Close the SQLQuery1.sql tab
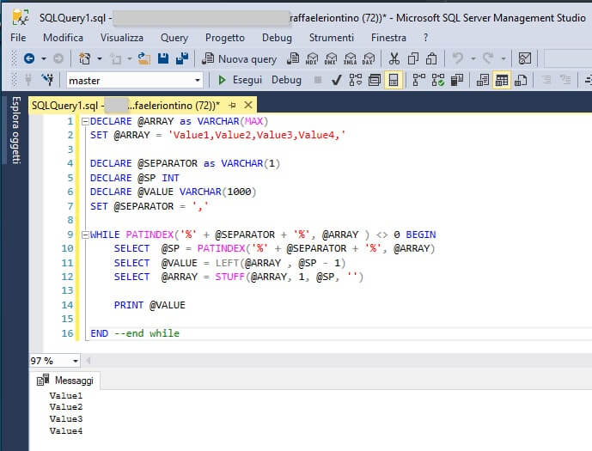 (248, 105)
